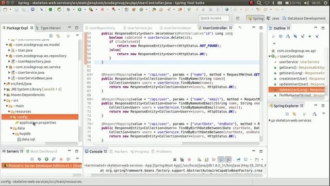Screen dimensions: 330x186
Task: Click the volume icon in system tray
Action: pos(306,3)
